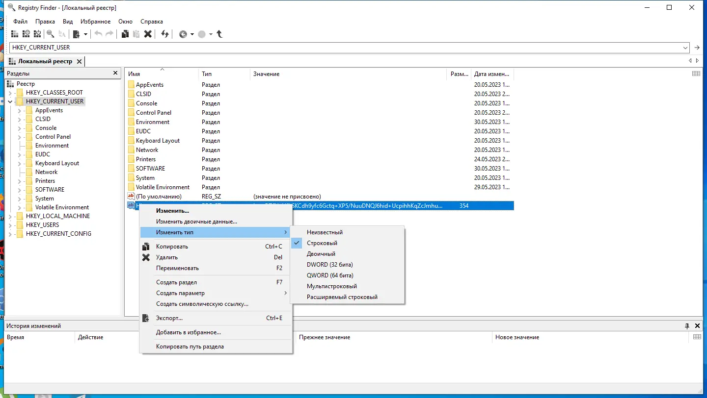Select Неизвестный type in the submenu

click(348, 232)
